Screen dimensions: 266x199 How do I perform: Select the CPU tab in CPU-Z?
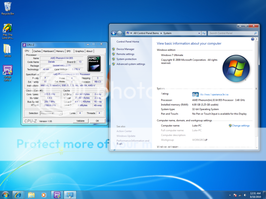pos(27,51)
